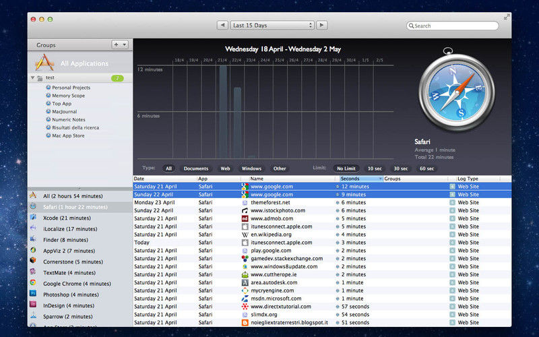Image resolution: width=539 pixels, height=337 pixels.
Task: Click area.autodesk.com favicon
Action: [245, 282]
